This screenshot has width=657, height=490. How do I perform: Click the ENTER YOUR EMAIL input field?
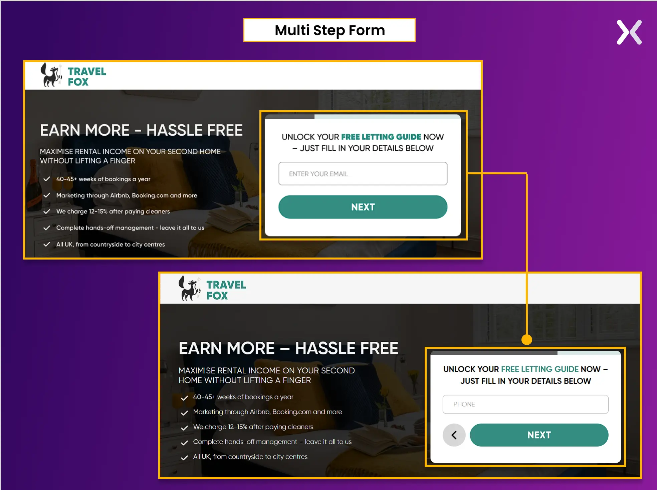363,174
